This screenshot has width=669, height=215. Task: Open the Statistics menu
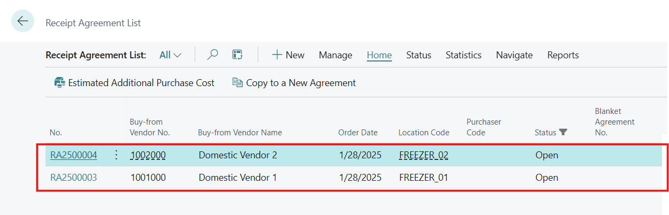point(464,55)
